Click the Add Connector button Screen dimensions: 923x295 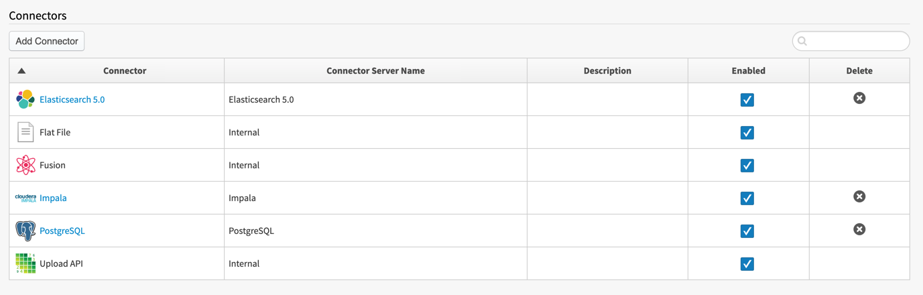(47, 41)
